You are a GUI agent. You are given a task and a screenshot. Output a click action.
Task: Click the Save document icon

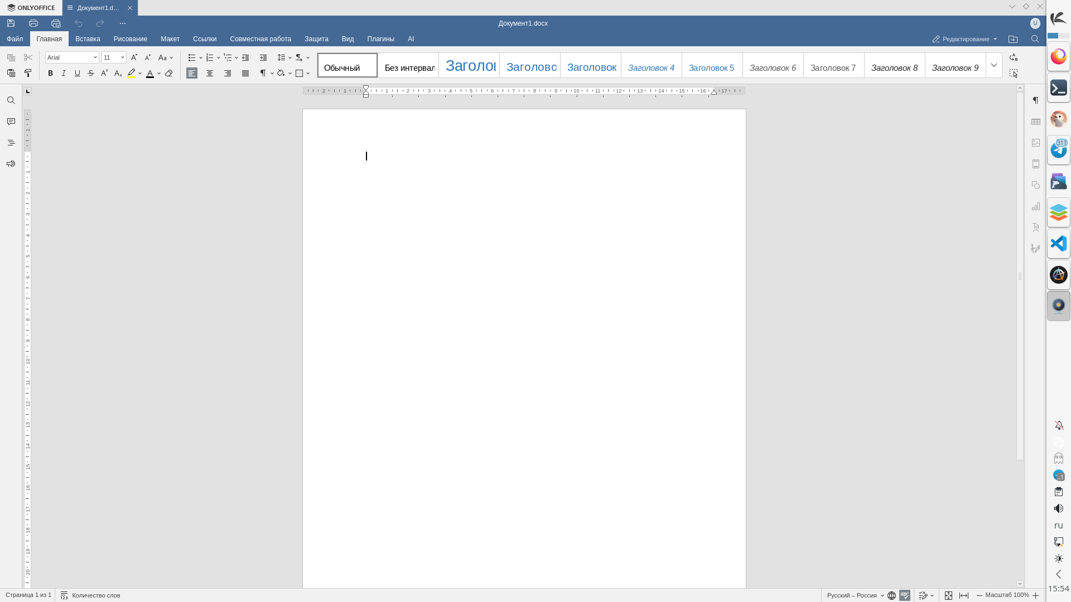(11, 23)
